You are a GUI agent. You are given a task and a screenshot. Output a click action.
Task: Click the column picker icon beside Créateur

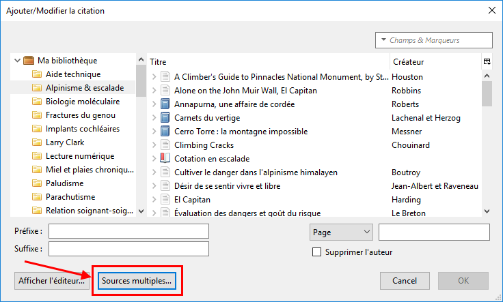point(487,62)
